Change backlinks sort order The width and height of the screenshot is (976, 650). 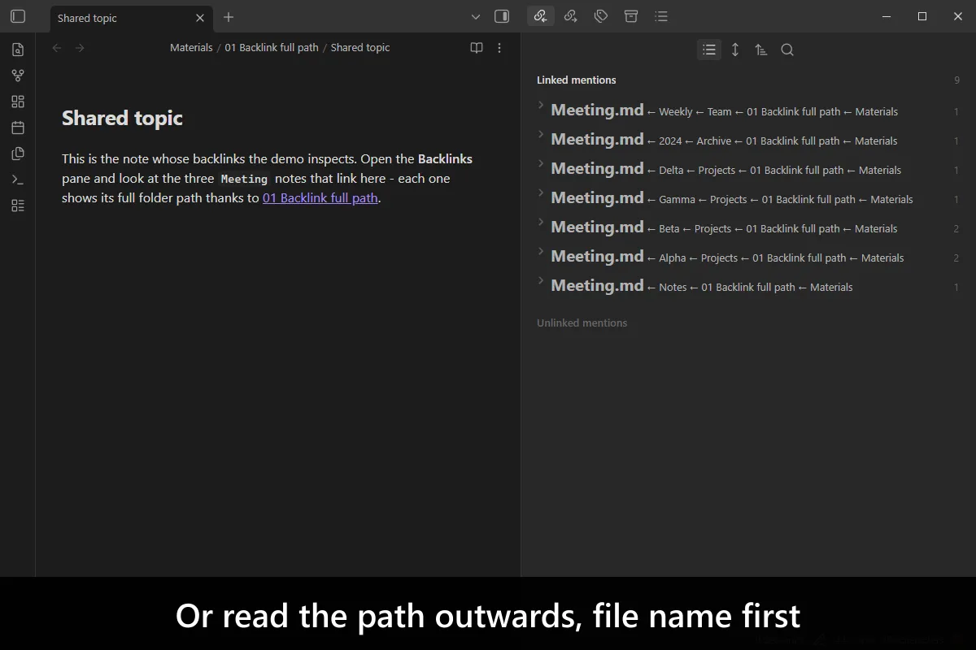[761, 50]
